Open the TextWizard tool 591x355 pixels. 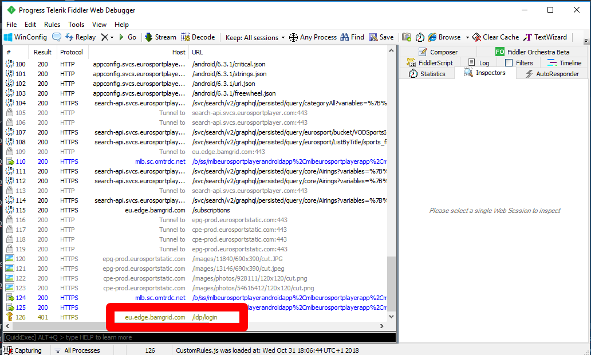click(x=545, y=37)
